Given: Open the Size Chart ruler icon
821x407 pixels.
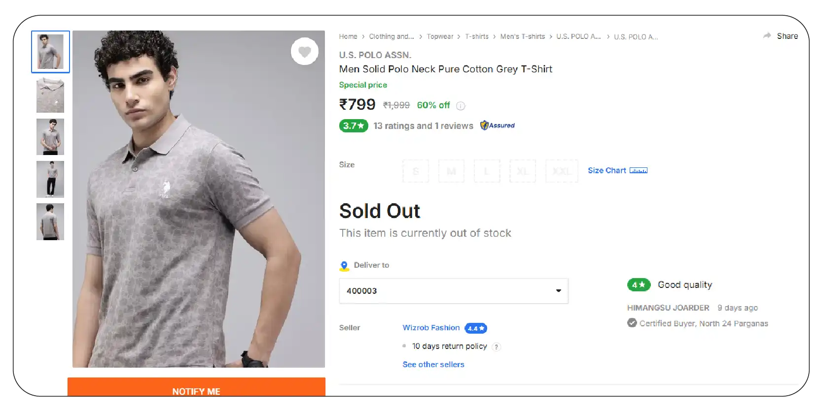Looking at the screenshot, I should coord(639,170).
